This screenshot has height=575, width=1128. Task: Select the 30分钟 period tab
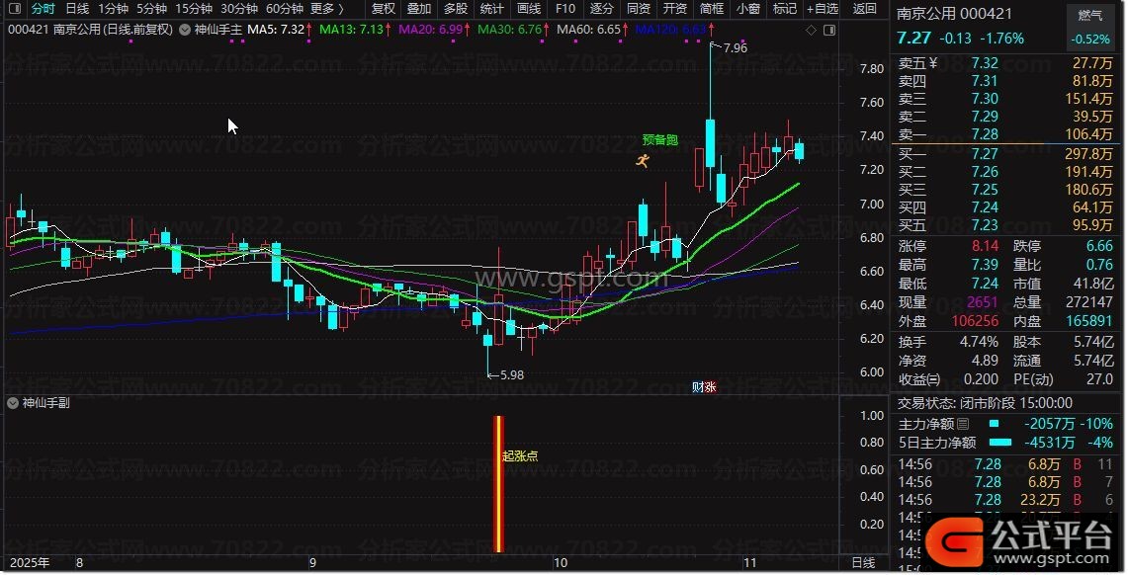(239, 9)
